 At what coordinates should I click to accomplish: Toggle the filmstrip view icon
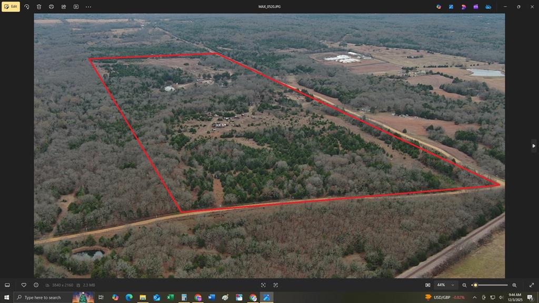[7, 285]
